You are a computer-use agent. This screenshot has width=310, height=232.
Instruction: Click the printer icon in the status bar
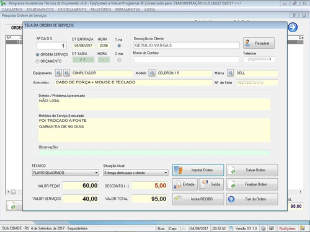263,228
